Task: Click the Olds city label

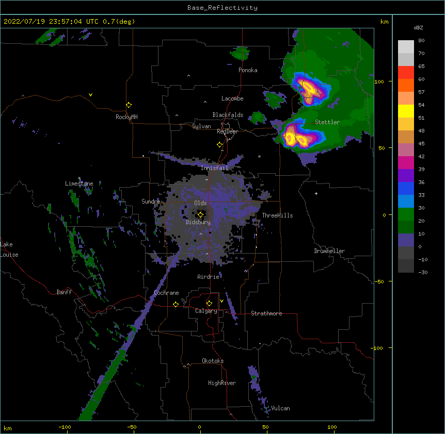Action: click(x=200, y=203)
